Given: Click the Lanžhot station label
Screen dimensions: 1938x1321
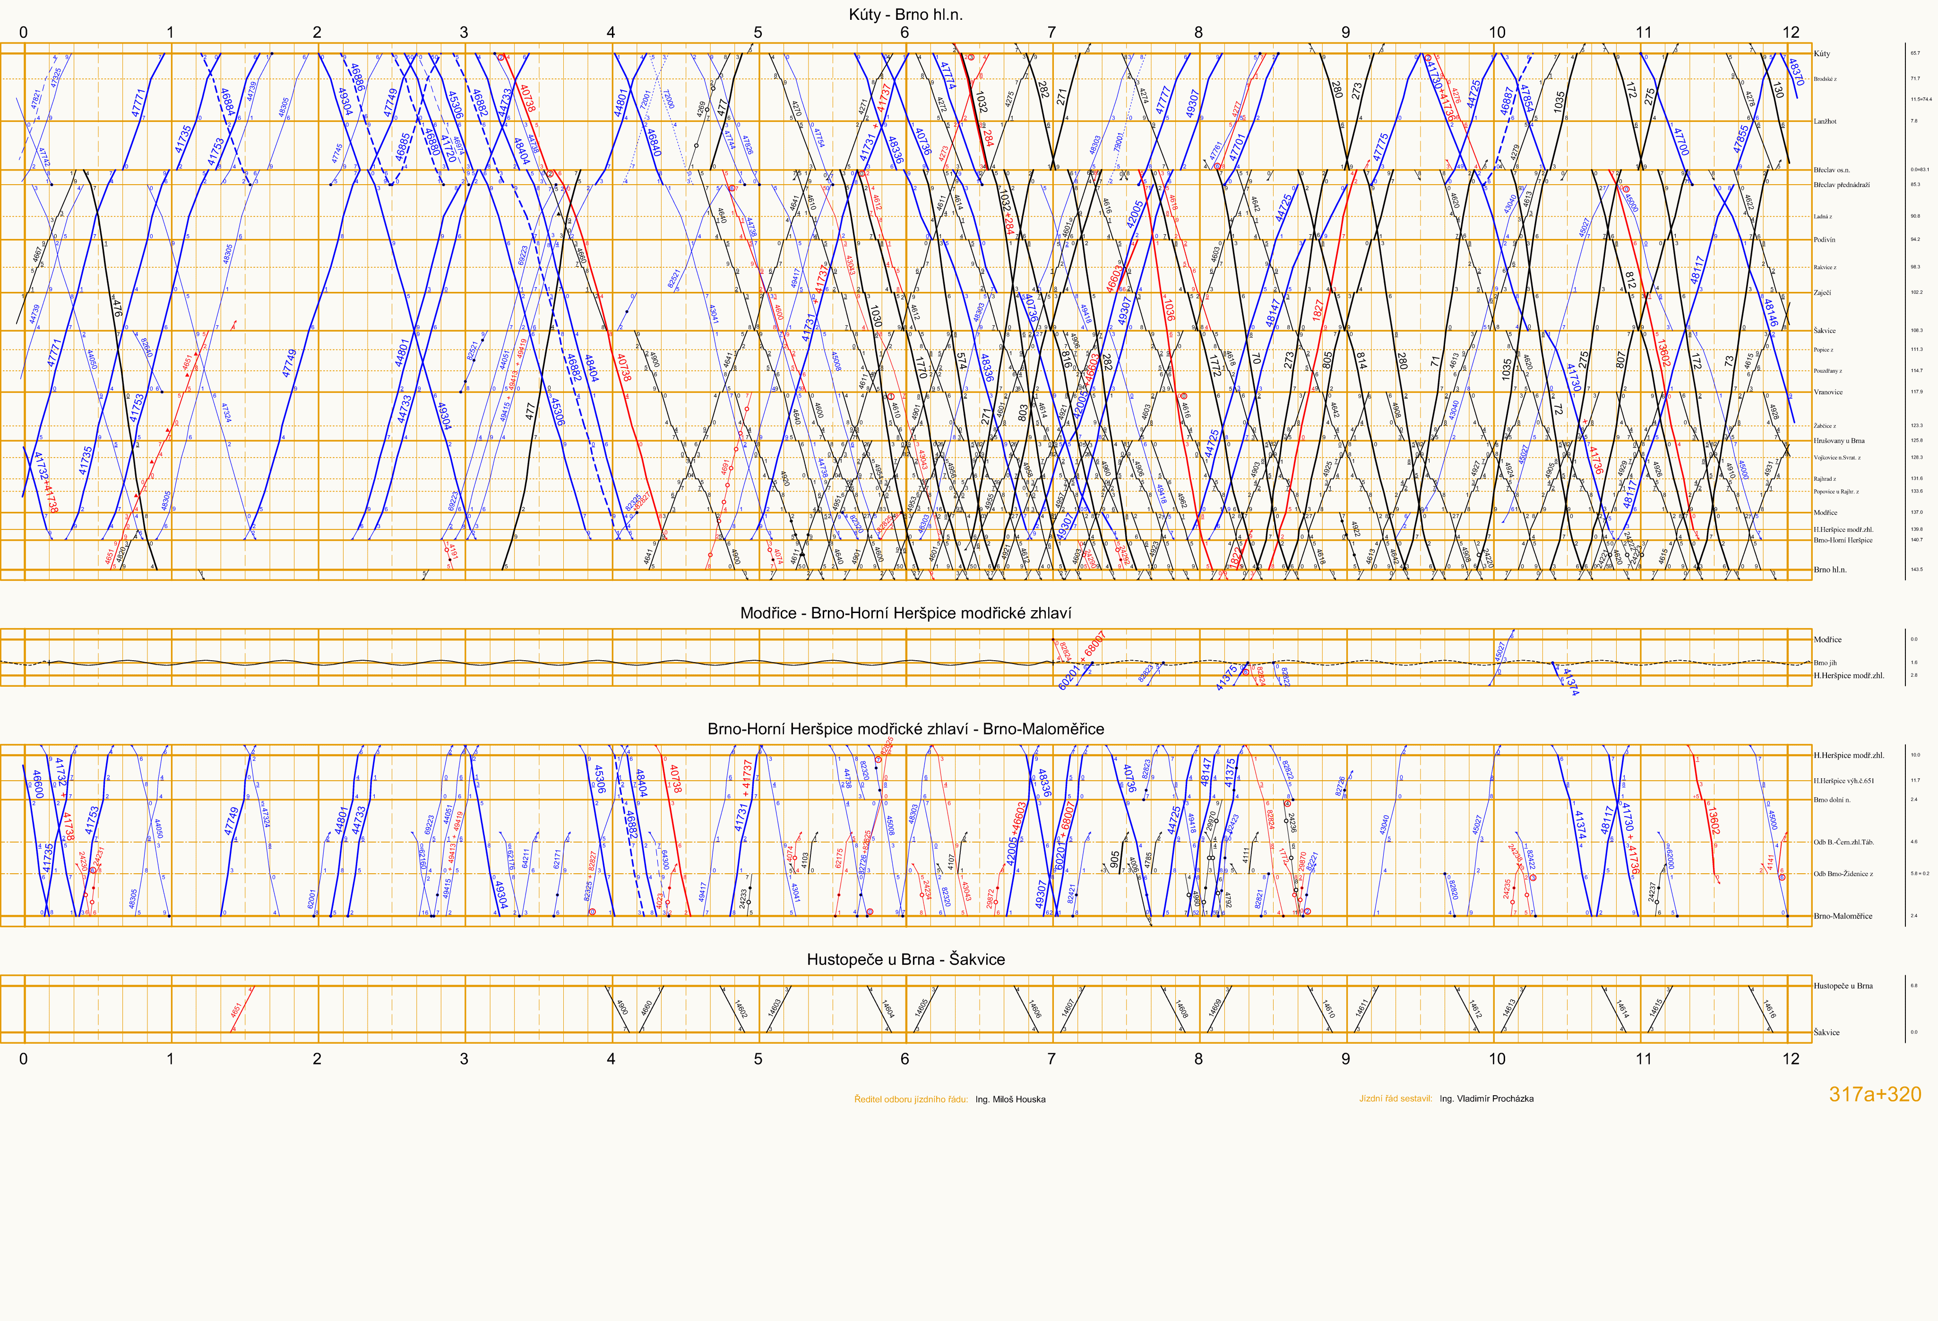Looking at the screenshot, I should [1825, 122].
